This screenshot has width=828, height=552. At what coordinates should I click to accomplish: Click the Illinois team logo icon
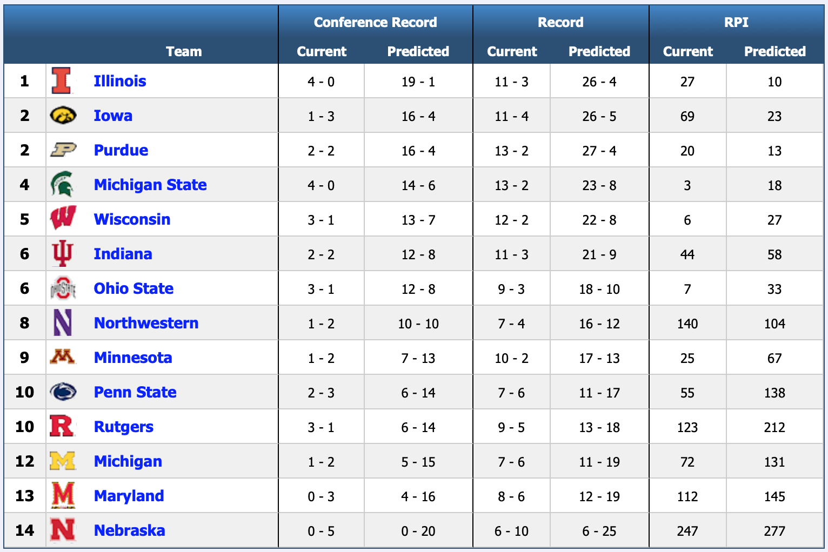(62, 81)
